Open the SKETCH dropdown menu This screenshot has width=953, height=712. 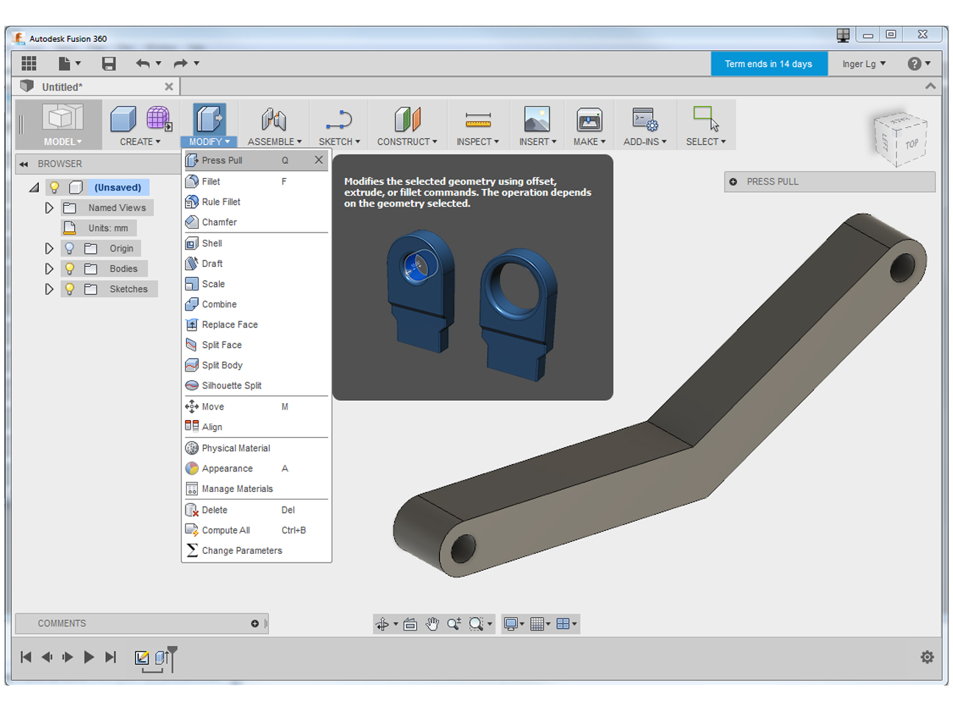(339, 141)
